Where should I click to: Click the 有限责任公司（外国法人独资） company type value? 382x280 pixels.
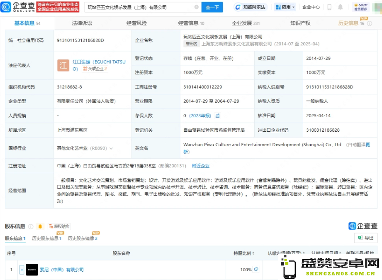[x=86, y=101]
